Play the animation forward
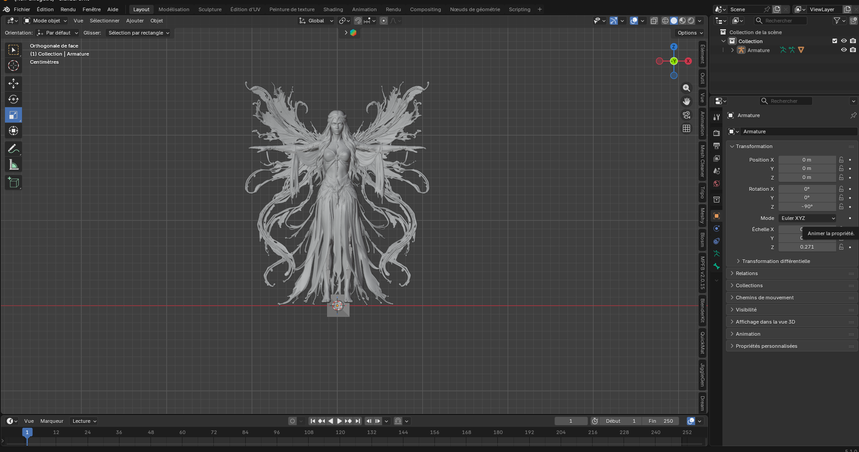 [340, 421]
